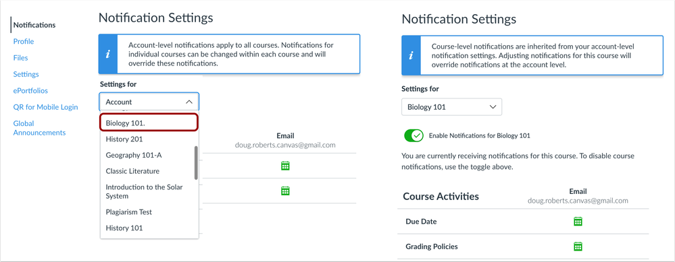Click the Course Activities heading
Screen dimensions: 675x262
pos(441,197)
